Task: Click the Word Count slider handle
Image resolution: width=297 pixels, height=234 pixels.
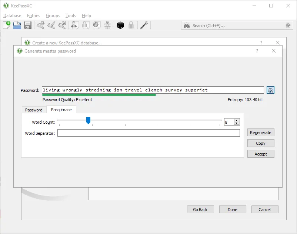Action: click(88, 120)
